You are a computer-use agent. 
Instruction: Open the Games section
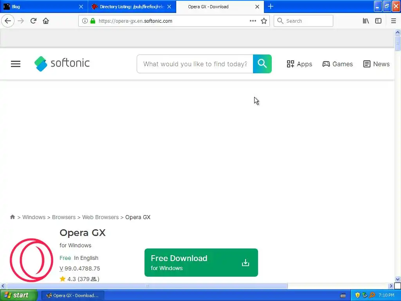[337, 64]
